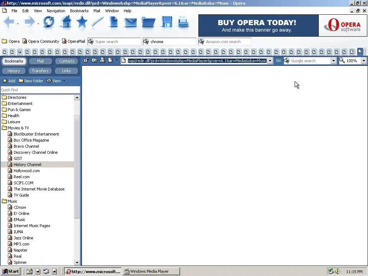Open OperaMail bookmark link
Viewport: 368px width, 276px height.
click(73, 41)
